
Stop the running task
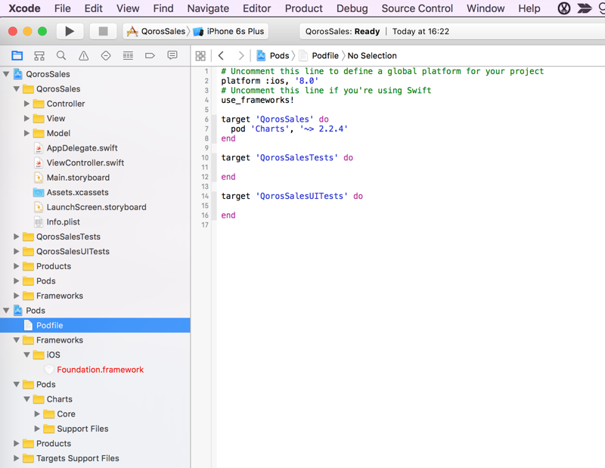[103, 31]
